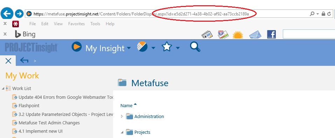Image resolution: width=335 pixels, height=138 pixels.
Task: Click the My Work heading
Action: coord(22,76)
